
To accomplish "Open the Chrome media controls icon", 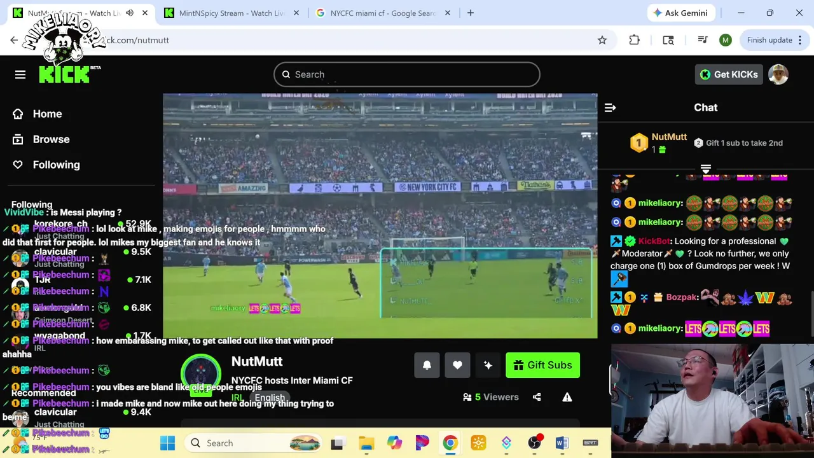I will [703, 40].
